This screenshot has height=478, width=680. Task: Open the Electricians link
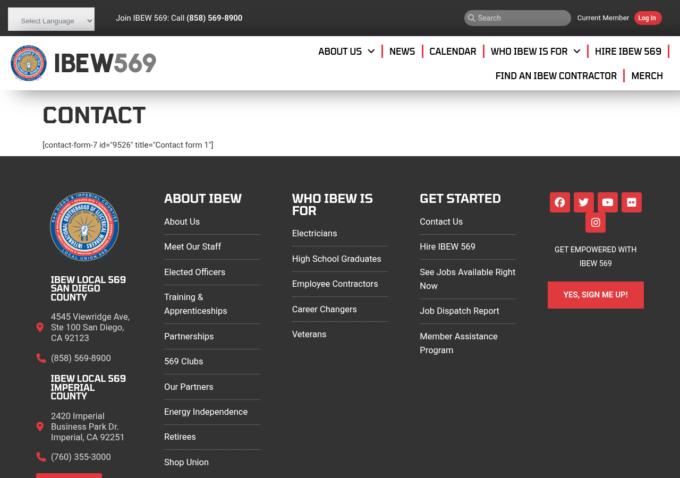pyautogui.click(x=314, y=234)
